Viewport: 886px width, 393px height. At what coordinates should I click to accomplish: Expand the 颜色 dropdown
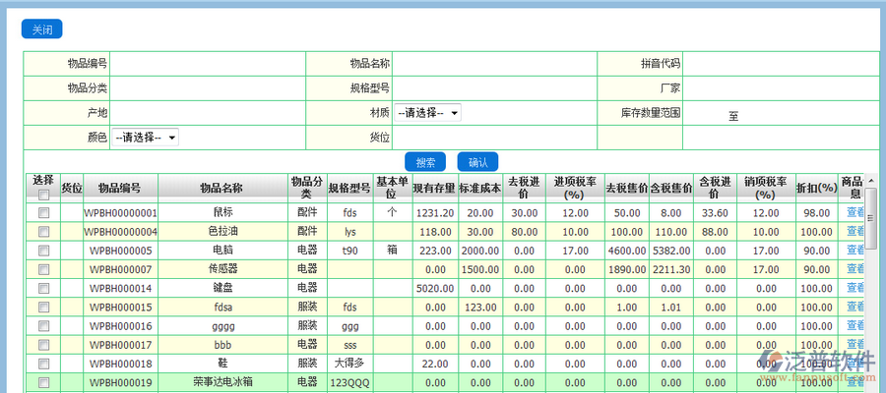145,138
